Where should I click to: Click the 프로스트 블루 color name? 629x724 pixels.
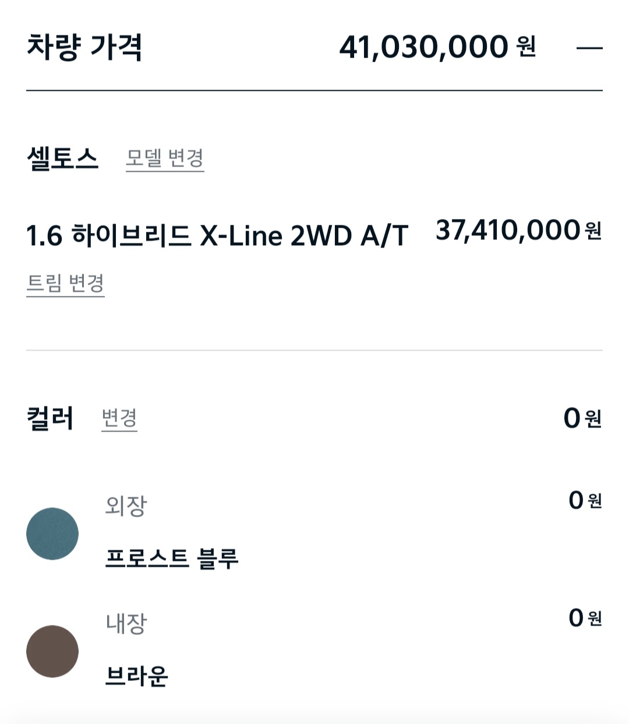172,559
